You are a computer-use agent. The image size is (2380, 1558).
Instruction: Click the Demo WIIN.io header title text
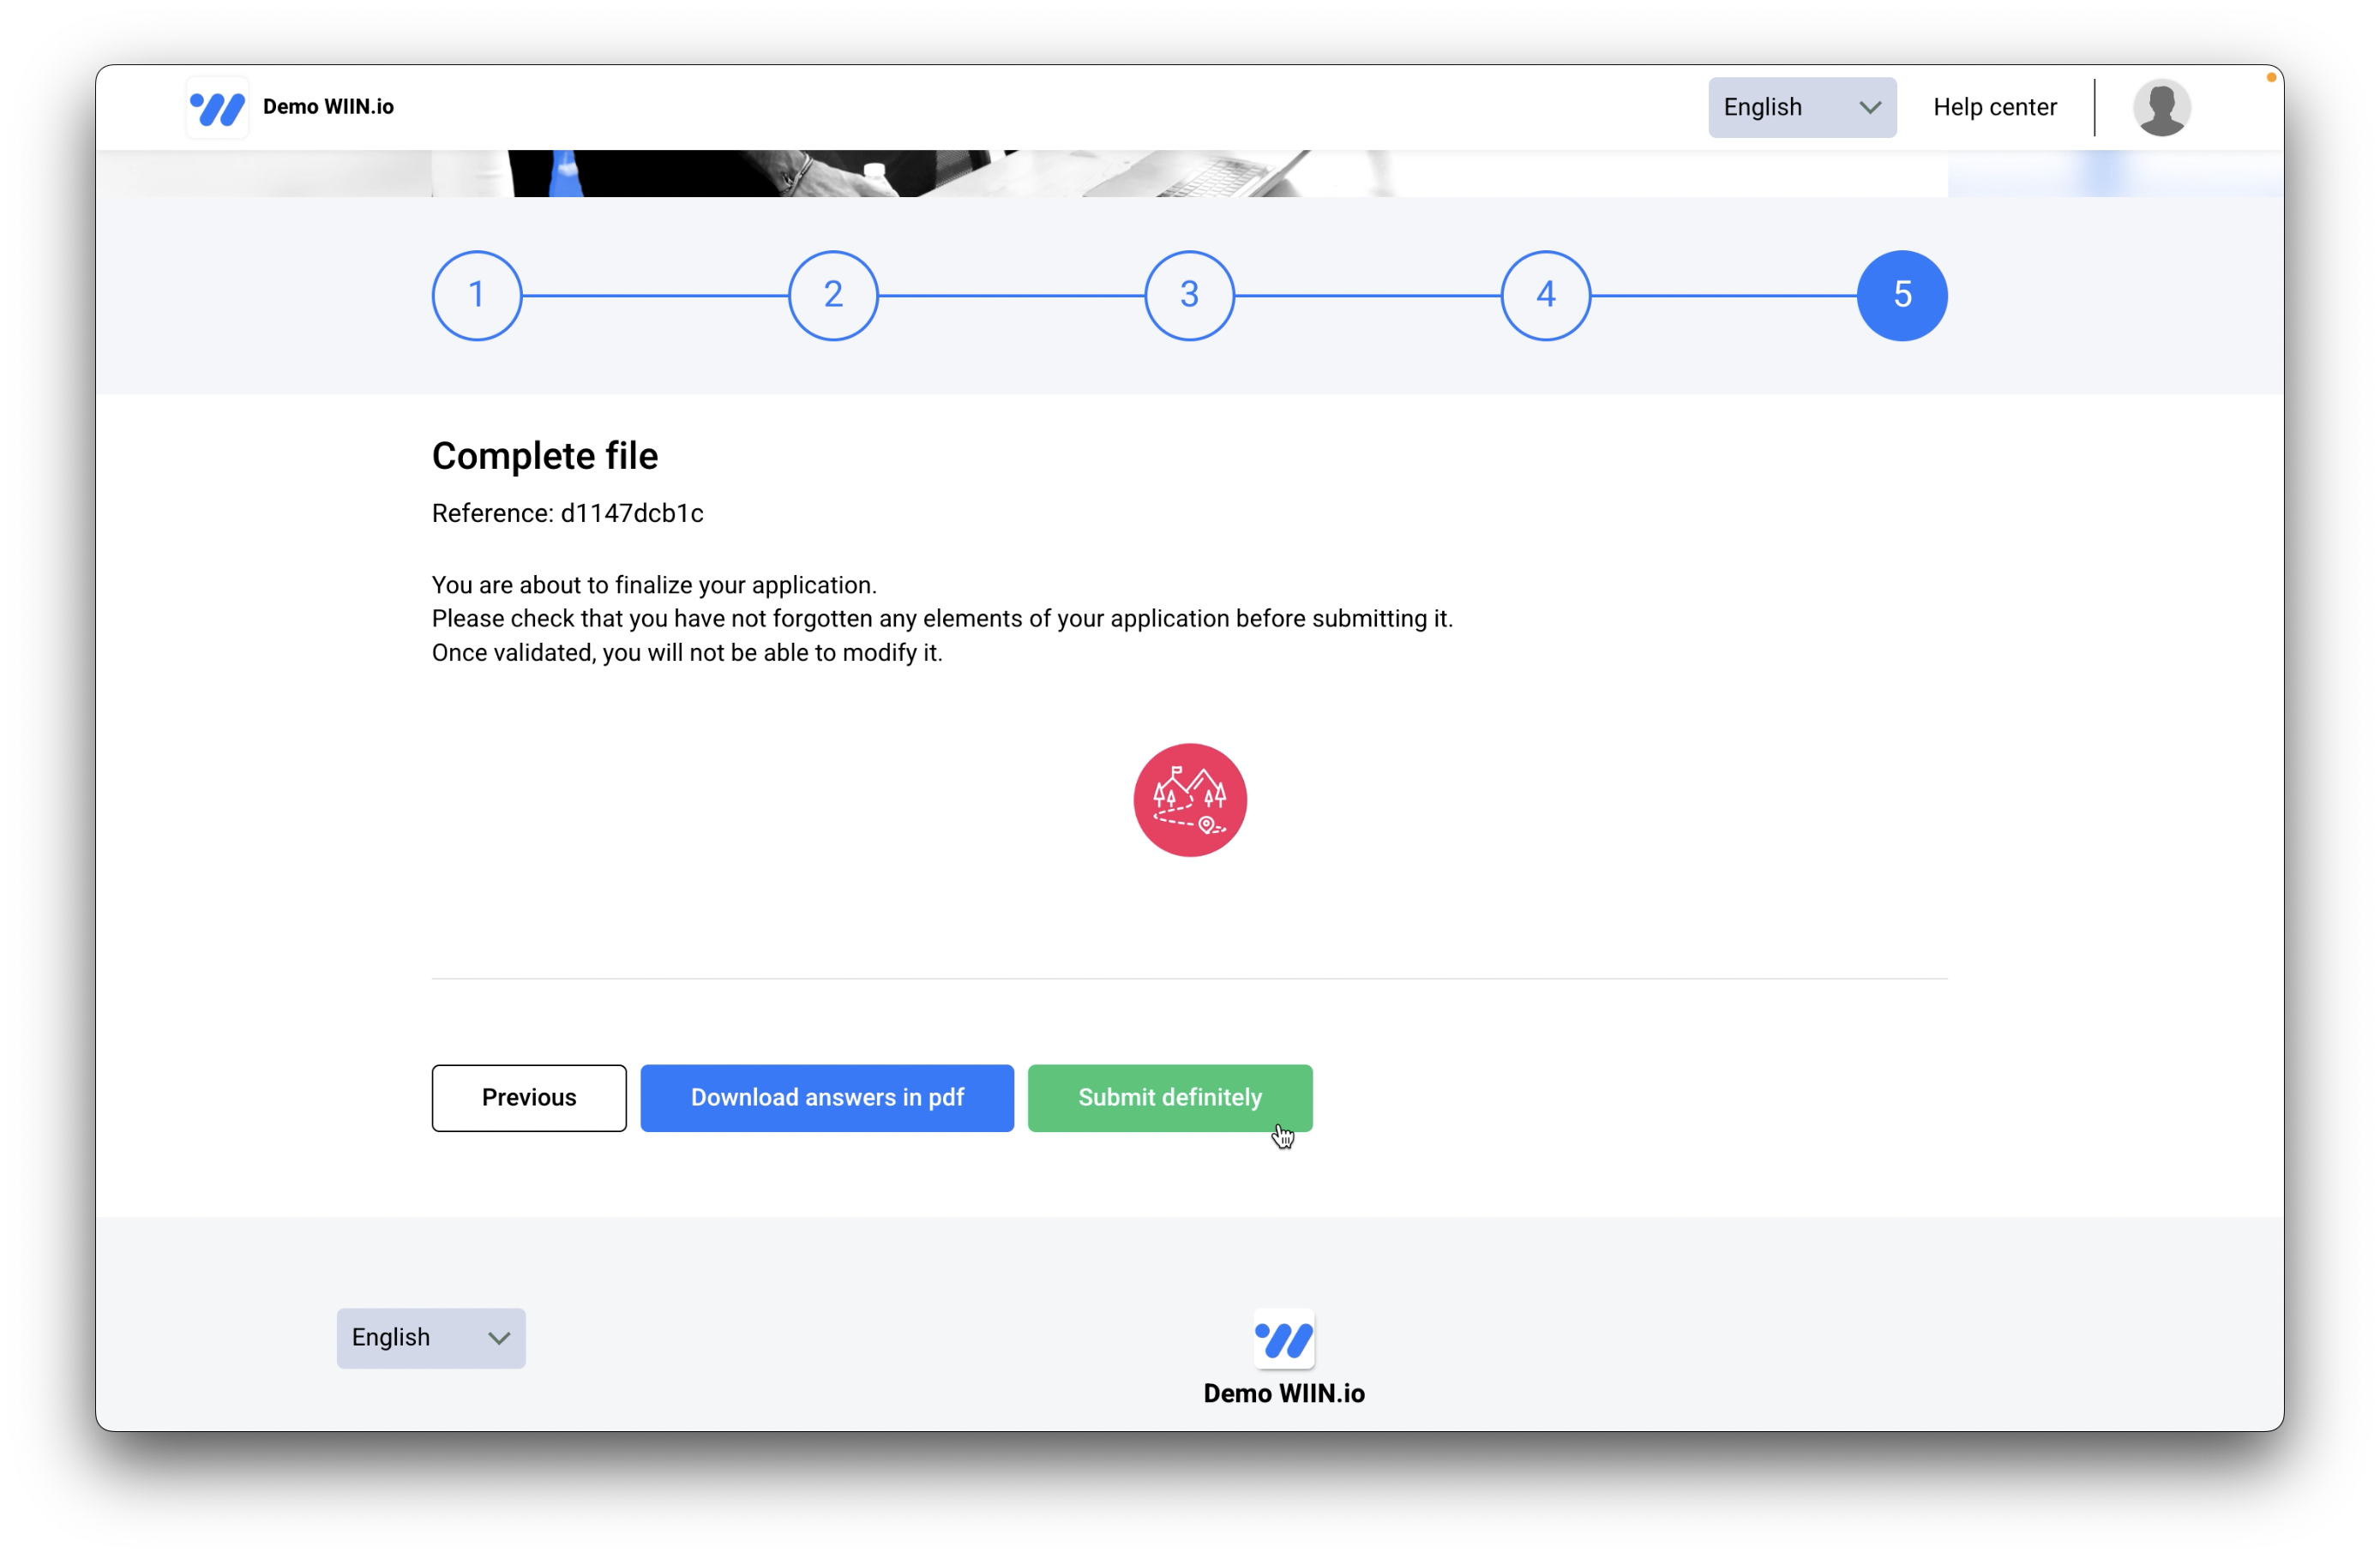pyautogui.click(x=328, y=107)
